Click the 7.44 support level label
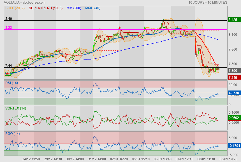The width and height of the screenshot is (241, 162). point(8,65)
